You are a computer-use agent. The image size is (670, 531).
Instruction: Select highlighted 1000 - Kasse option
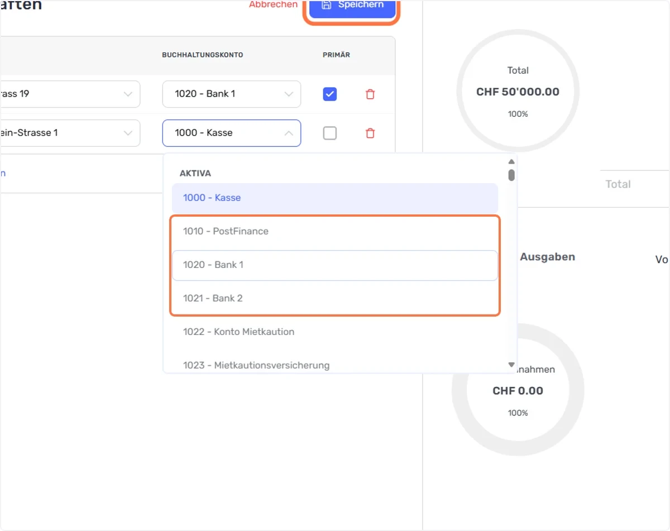coord(335,198)
